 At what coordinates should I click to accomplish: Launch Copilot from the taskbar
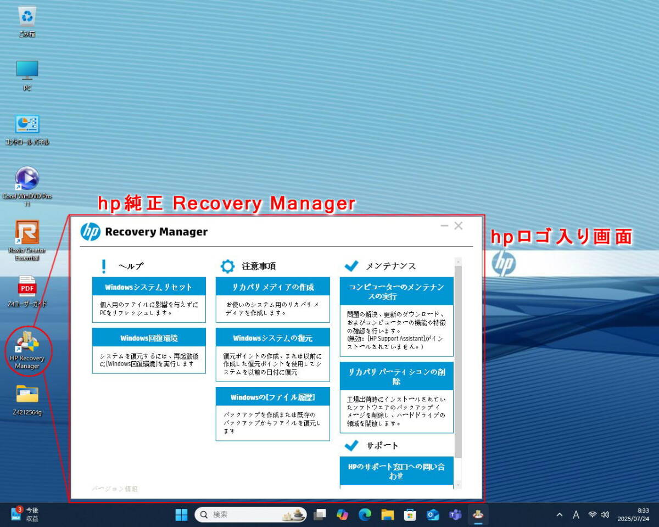tap(342, 514)
